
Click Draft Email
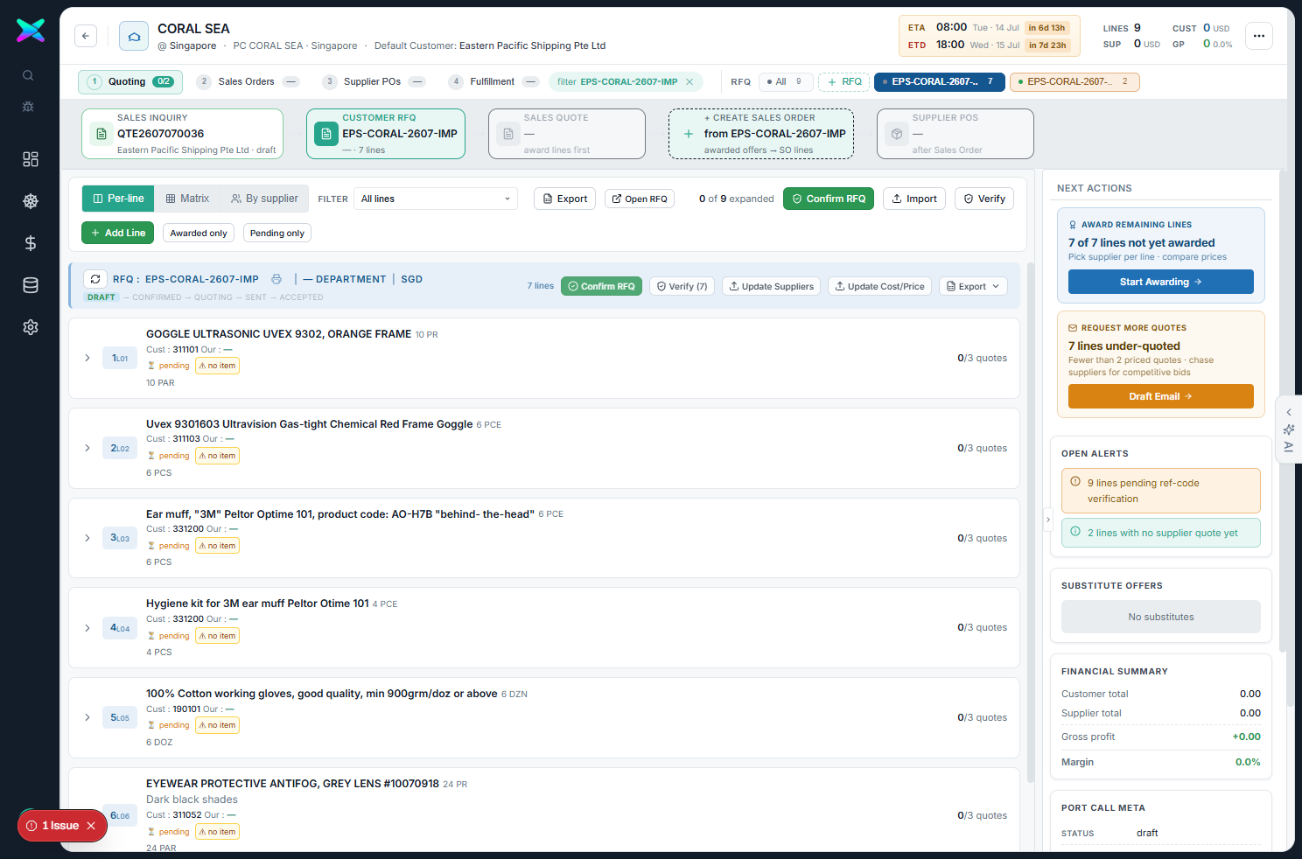tap(1161, 396)
